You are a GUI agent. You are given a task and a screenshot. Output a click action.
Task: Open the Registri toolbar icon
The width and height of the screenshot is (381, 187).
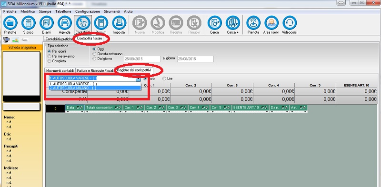point(101,23)
